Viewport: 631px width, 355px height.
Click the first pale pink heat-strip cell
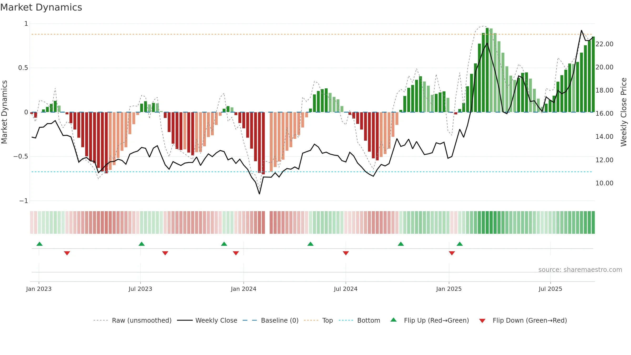pyautogui.click(x=32, y=222)
